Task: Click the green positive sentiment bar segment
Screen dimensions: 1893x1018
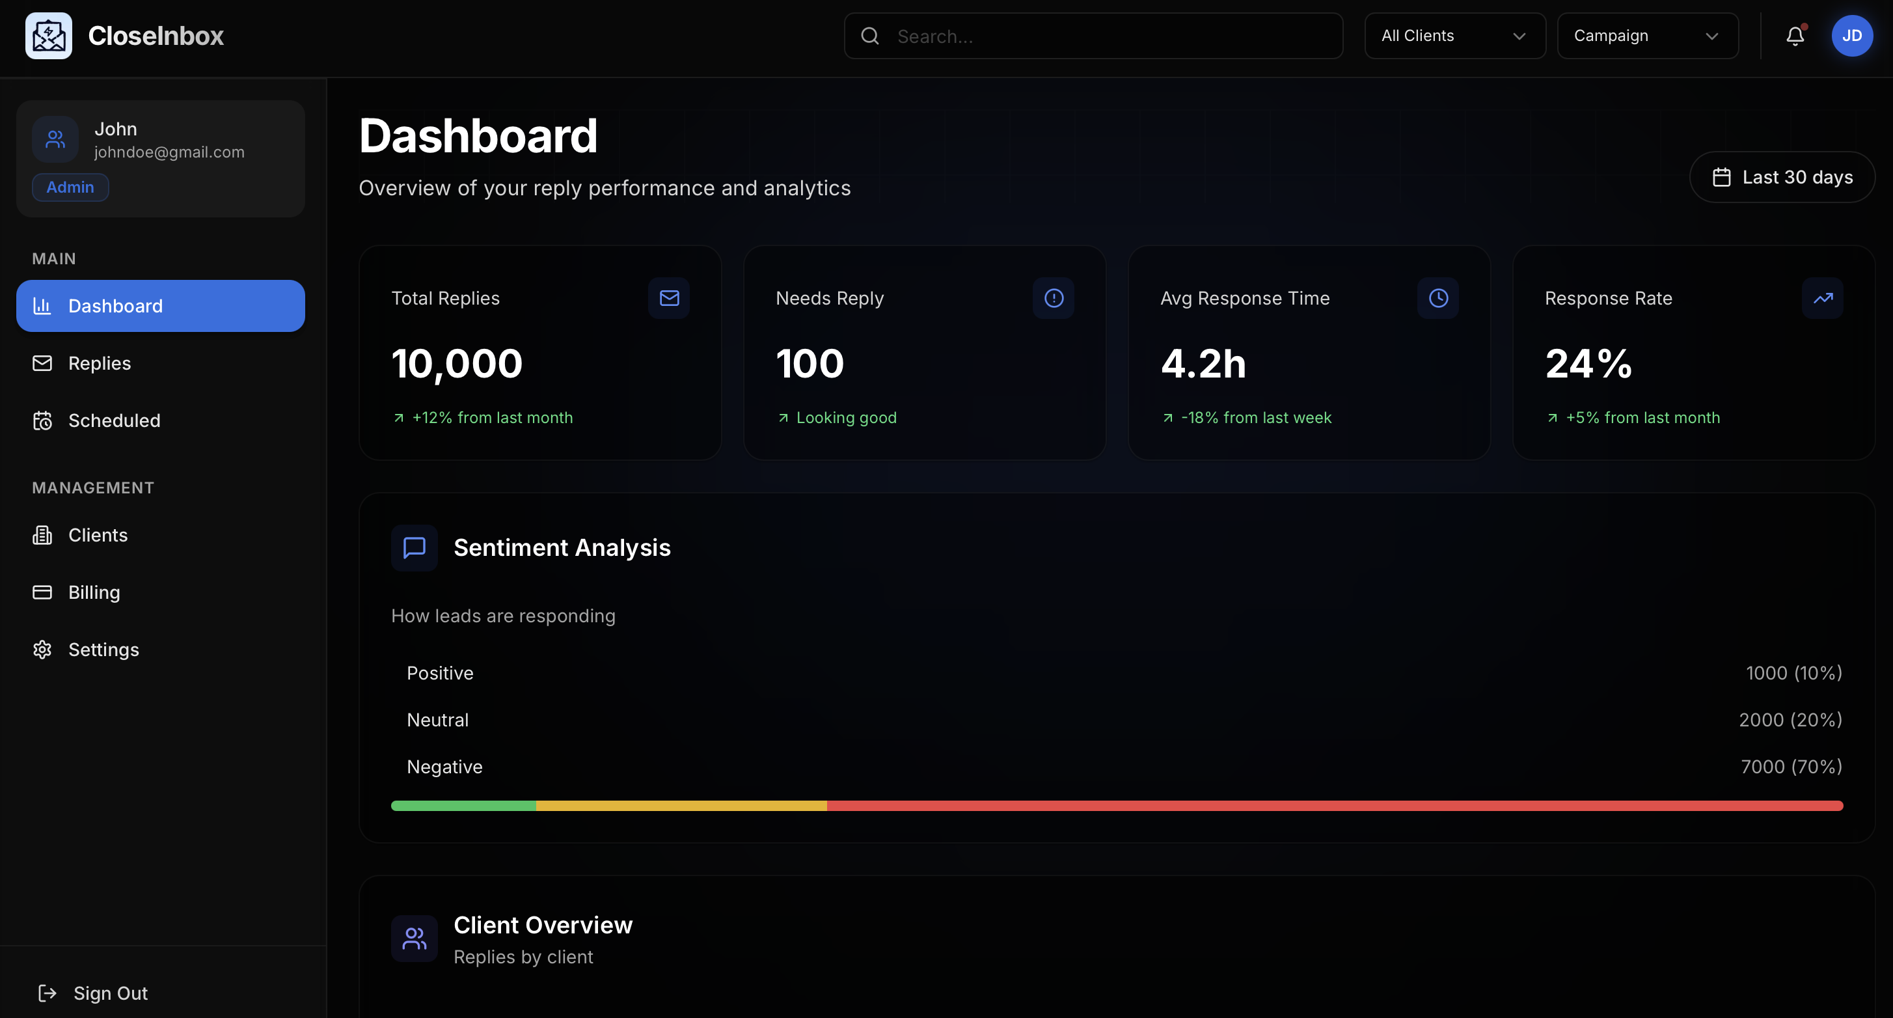Action: pos(464,806)
